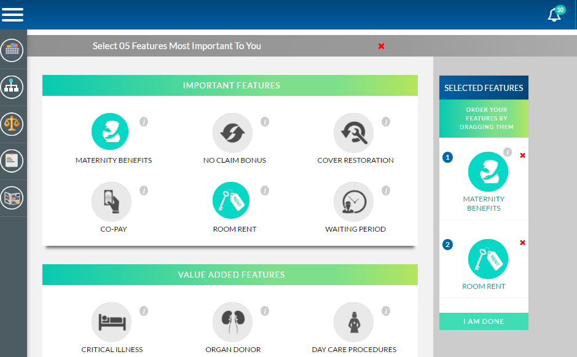The height and width of the screenshot is (357, 577).
Task: Remove Maternity Benefits from Selected Features
Action: 522,155
